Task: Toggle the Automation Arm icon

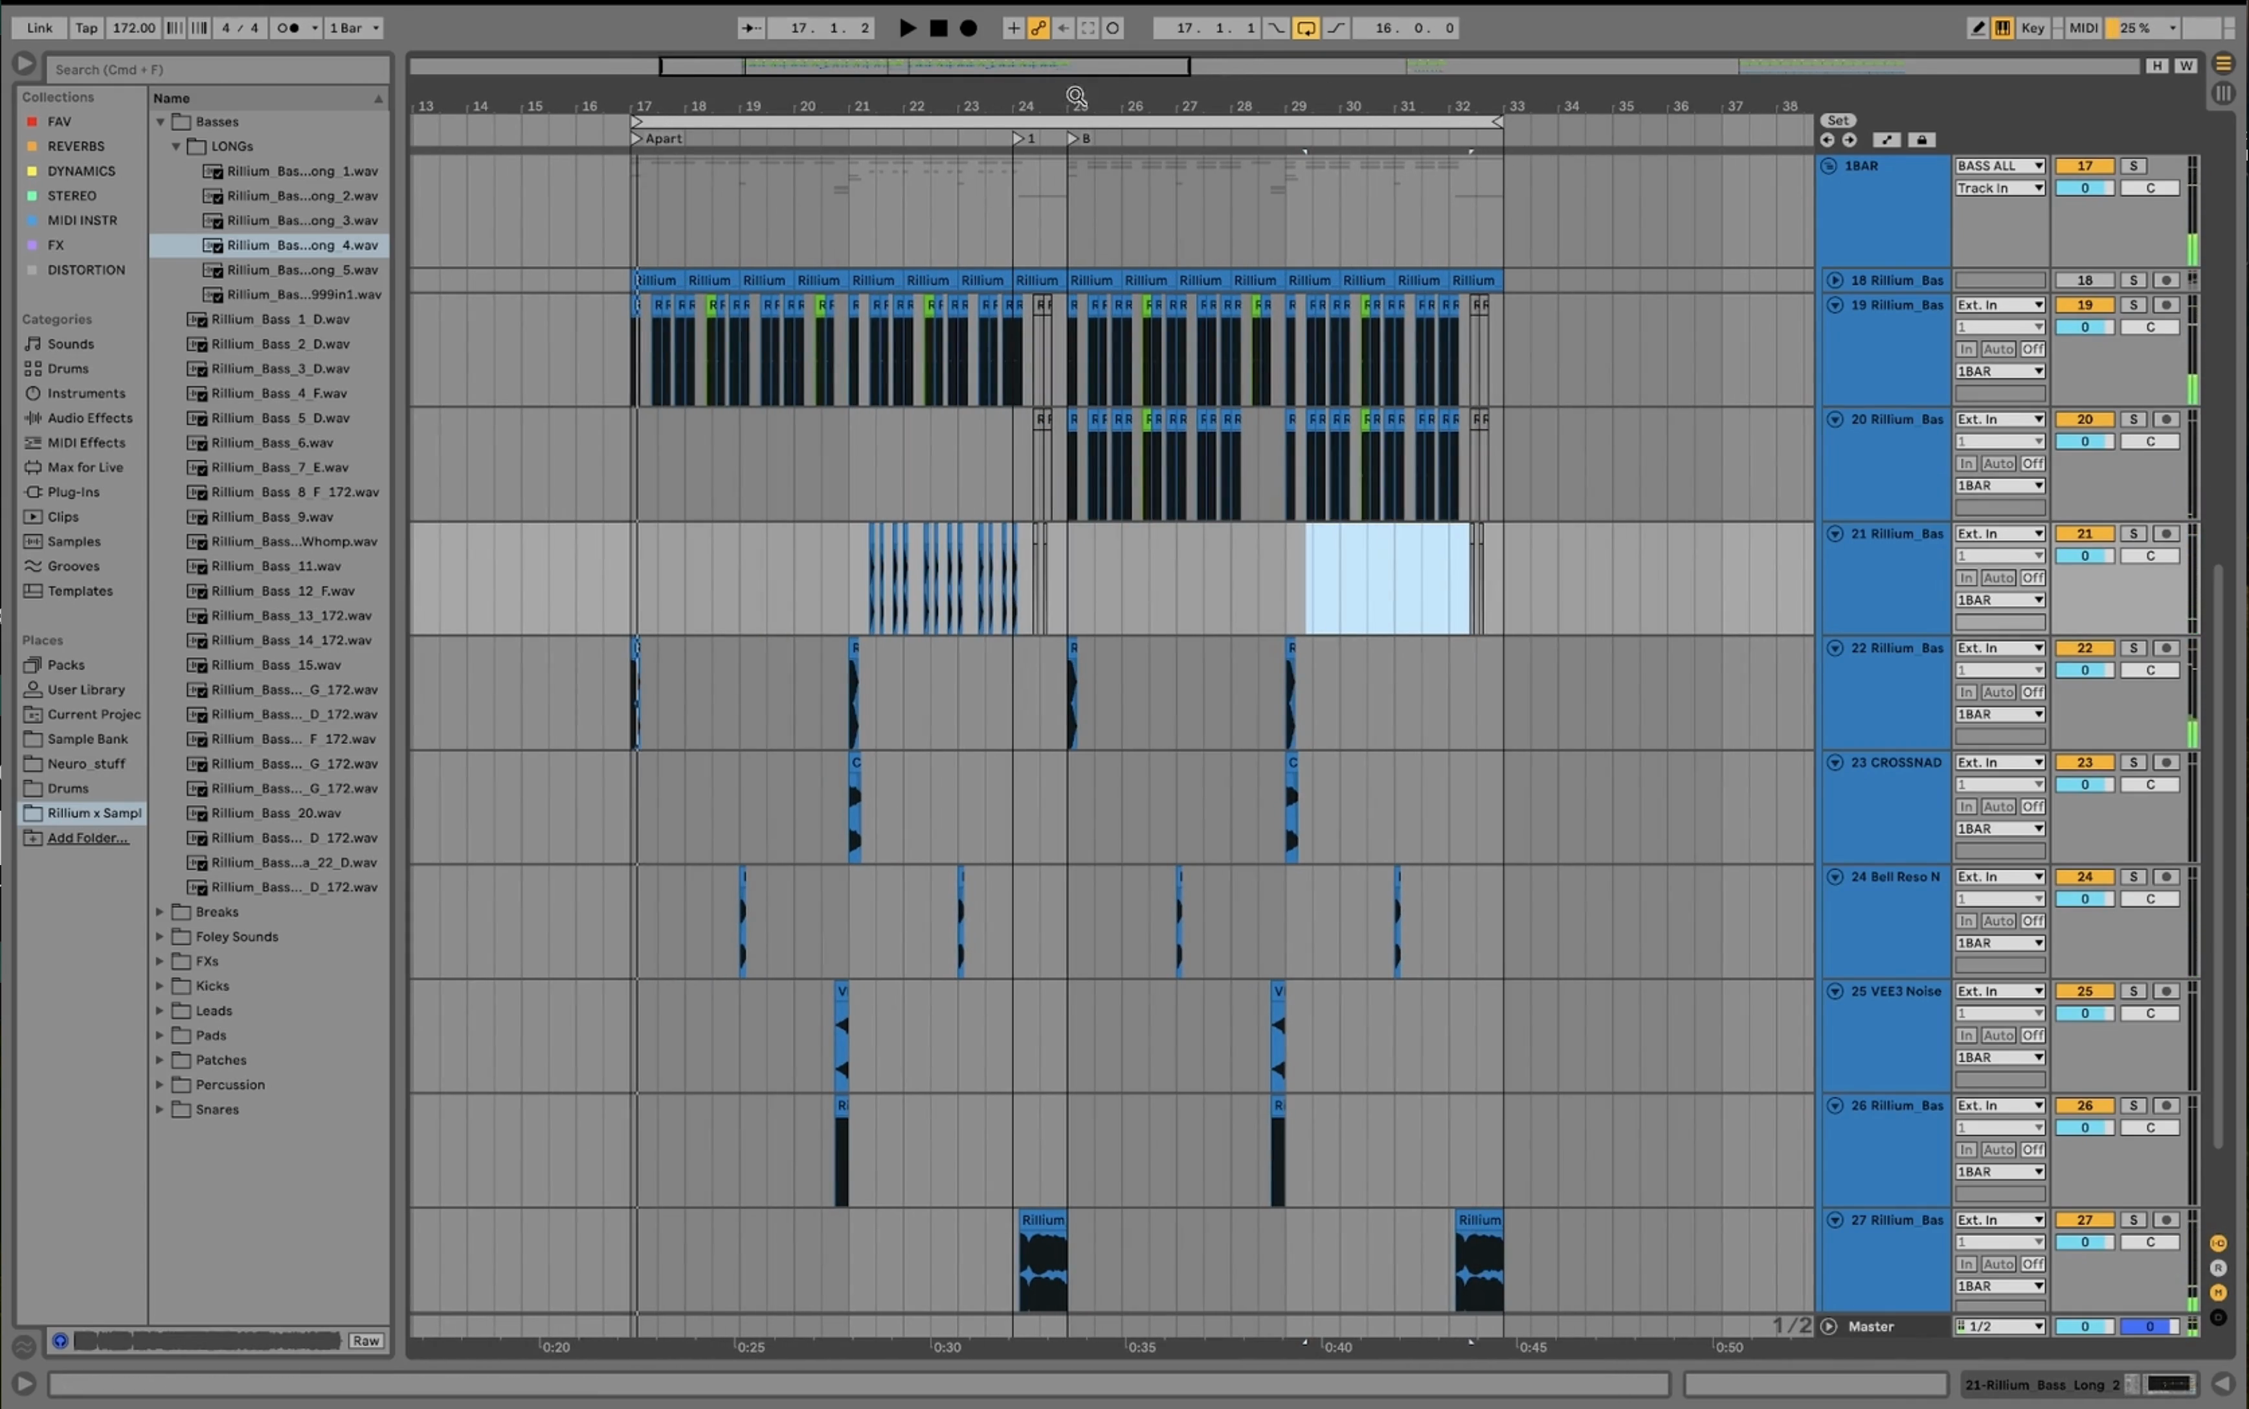Action: tap(1038, 28)
